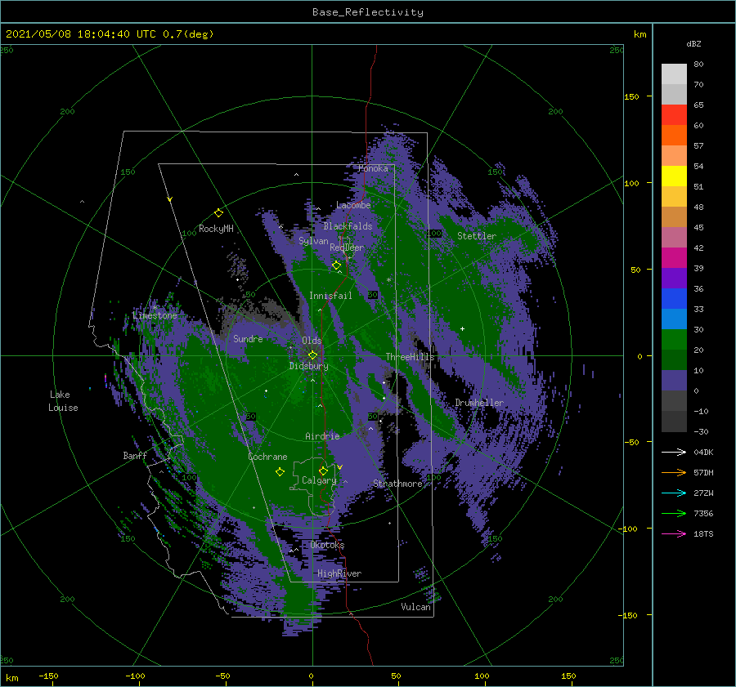The image size is (736, 687).
Task: Pick the orange 57-60 dBZ legend swatch
Action: (x=674, y=136)
